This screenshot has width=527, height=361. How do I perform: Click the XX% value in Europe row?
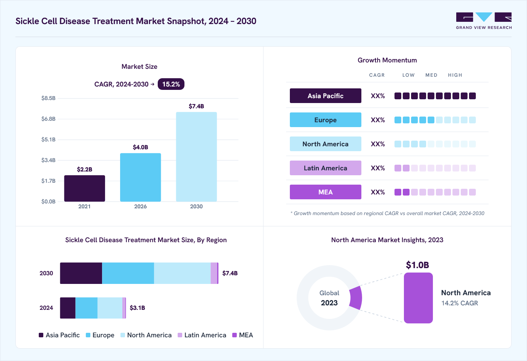pyautogui.click(x=378, y=120)
